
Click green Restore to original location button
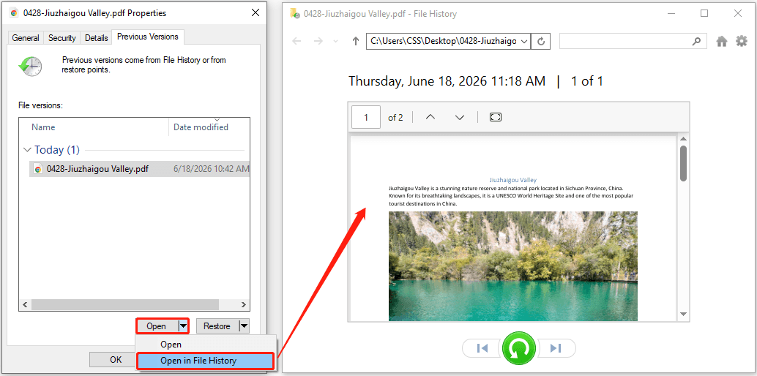(519, 347)
